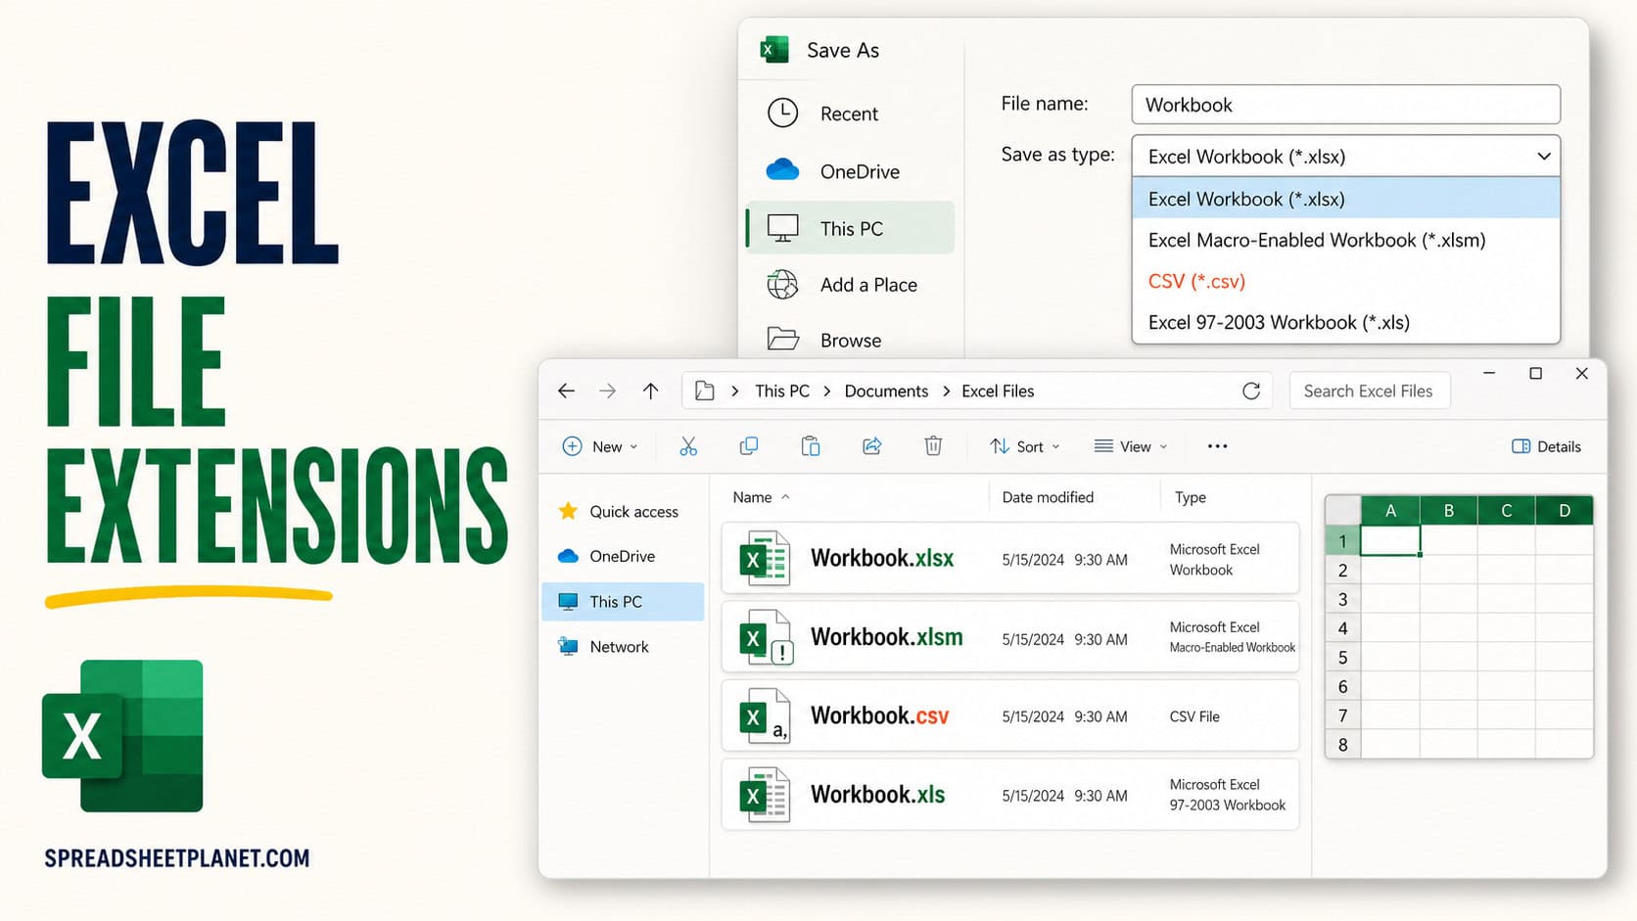
Task: Navigate to This PC breadcrumb
Action: [x=782, y=391]
